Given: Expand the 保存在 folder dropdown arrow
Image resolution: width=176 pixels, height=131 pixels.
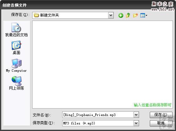Looking at the screenshot, I should pos(111,15).
